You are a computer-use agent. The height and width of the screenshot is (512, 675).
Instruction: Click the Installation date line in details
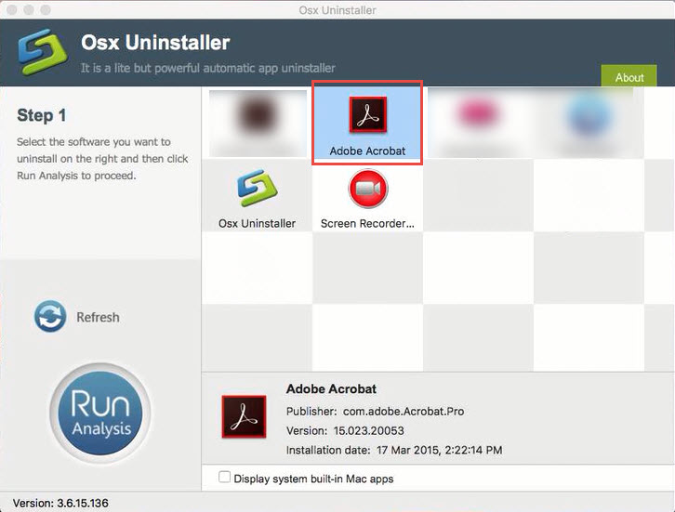coord(394,450)
